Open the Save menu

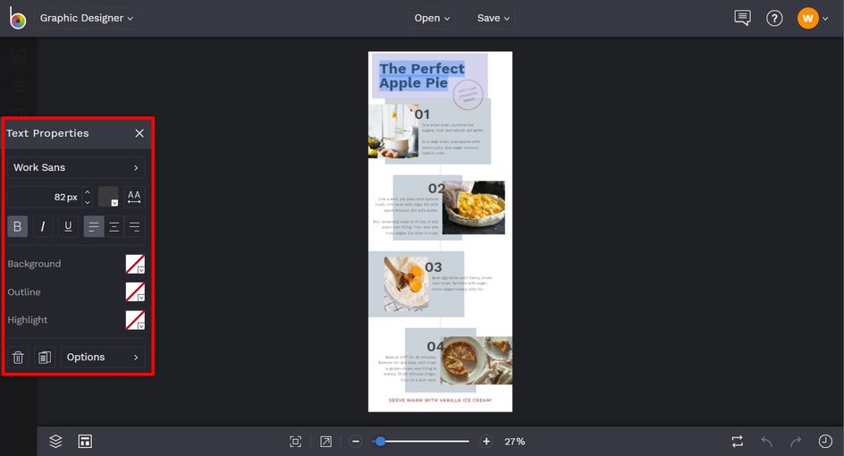click(493, 18)
